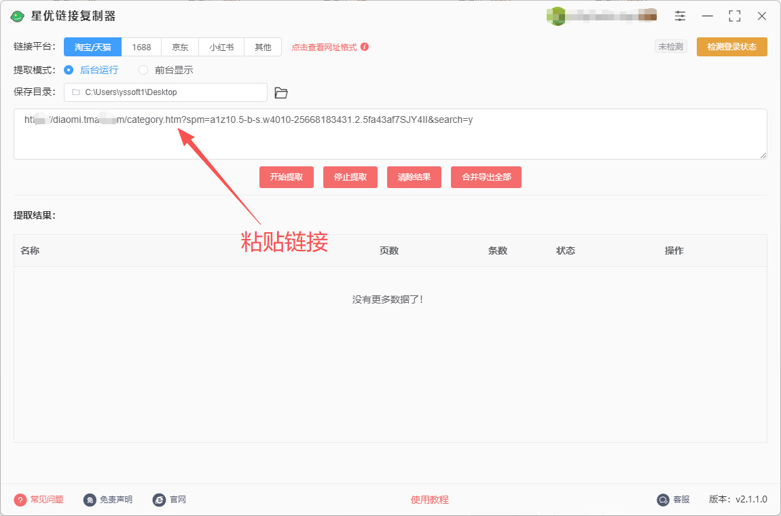This screenshot has height=516, width=781.
Task: Switch to the 淘宝/天猫 platform tab
Action: tap(92, 48)
